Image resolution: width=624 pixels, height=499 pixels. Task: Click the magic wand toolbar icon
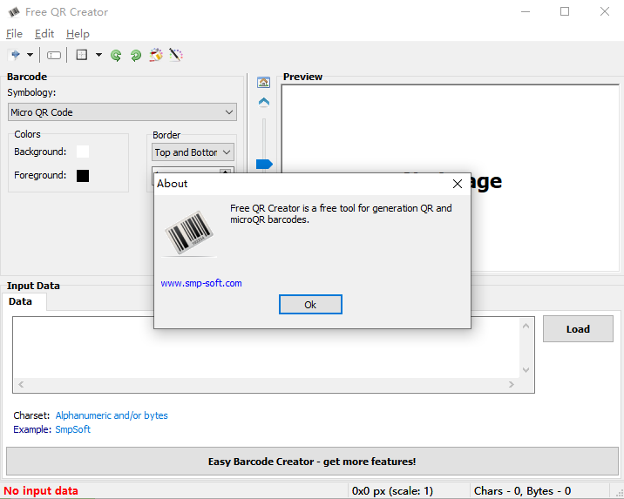pyautogui.click(x=175, y=55)
